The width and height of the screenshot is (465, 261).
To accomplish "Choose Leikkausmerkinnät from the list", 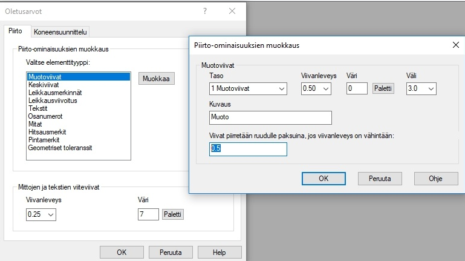I will 55,93.
